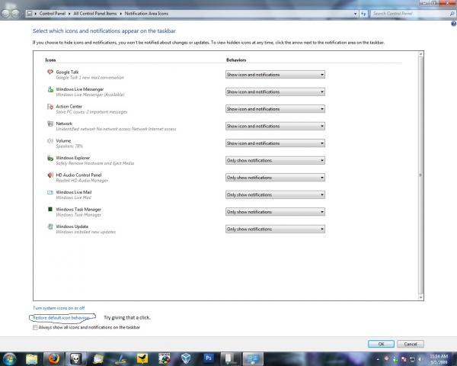Open the help question mark icon
The width and height of the screenshot is (457, 366).
(x=453, y=24)
